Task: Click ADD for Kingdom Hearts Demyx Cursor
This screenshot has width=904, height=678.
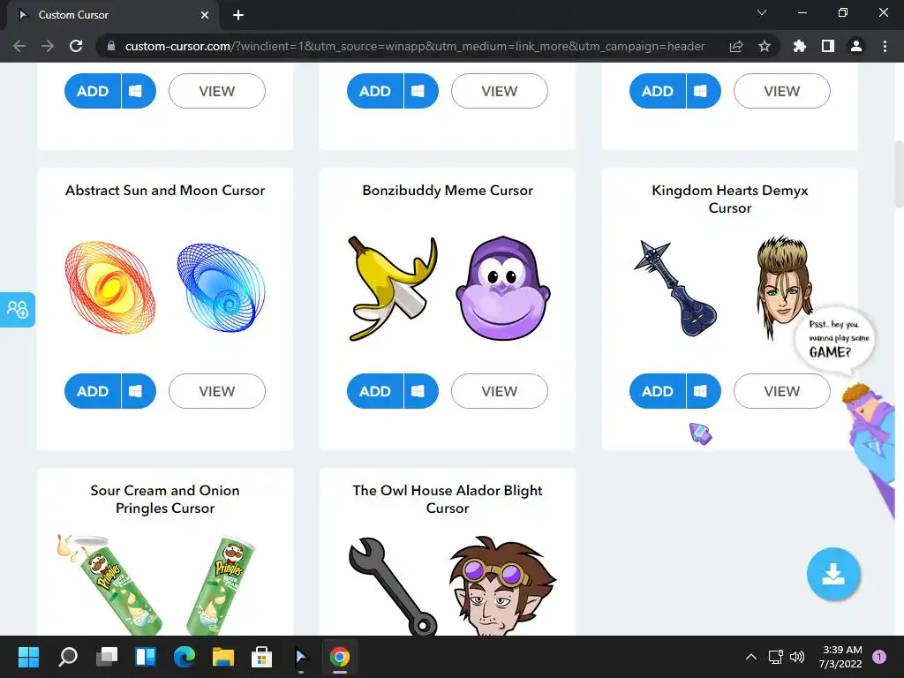Action: [658, 391]
